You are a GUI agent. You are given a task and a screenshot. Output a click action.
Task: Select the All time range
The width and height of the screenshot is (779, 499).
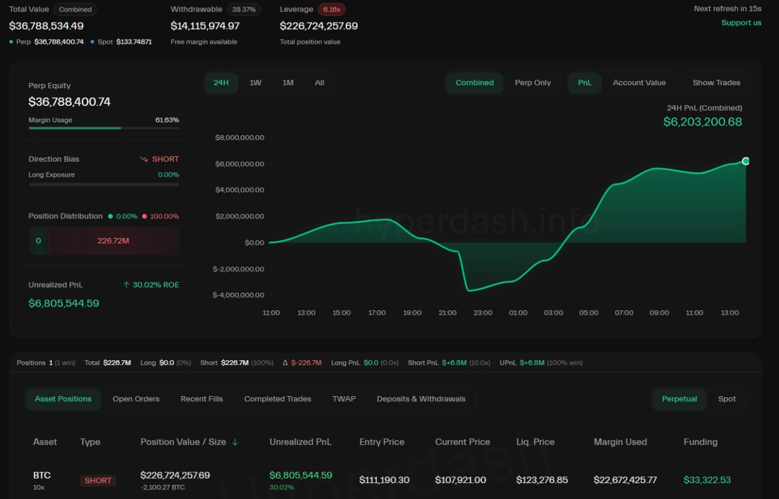320,83
